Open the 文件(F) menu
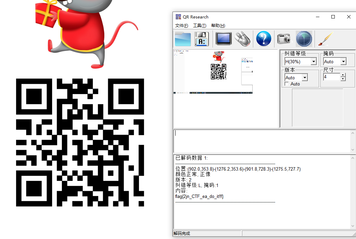Image resolution: width=356 pixels, height=239 pixels. point(181,26)
